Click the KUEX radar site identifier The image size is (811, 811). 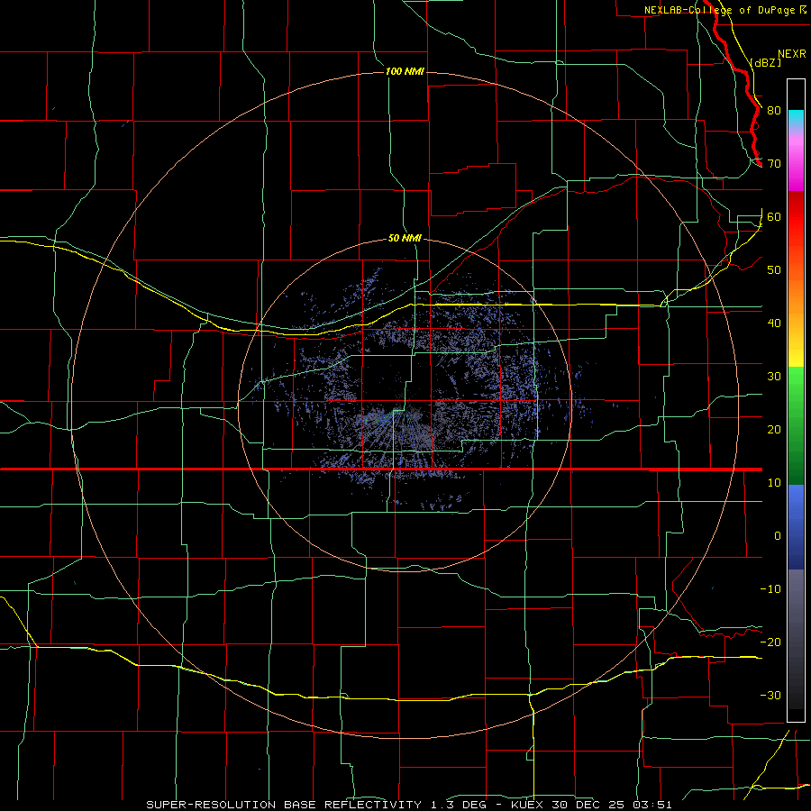click(x=528, y=805)
